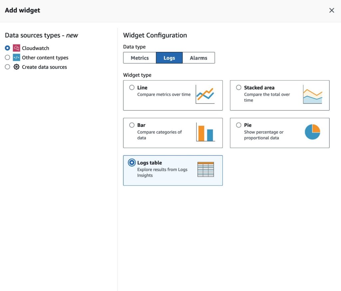Choose the Line widget type radio
Viewport: 341px width, 291px height.
(132, 88)
